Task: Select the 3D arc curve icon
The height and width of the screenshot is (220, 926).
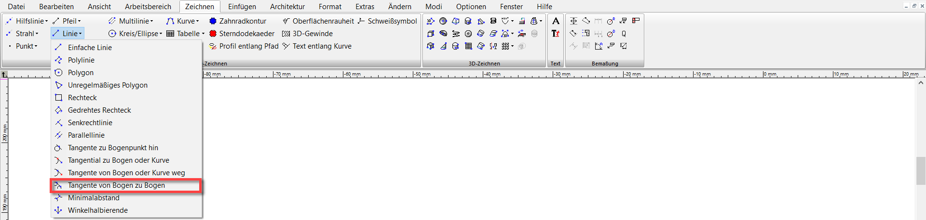Action: click(505, 34)
